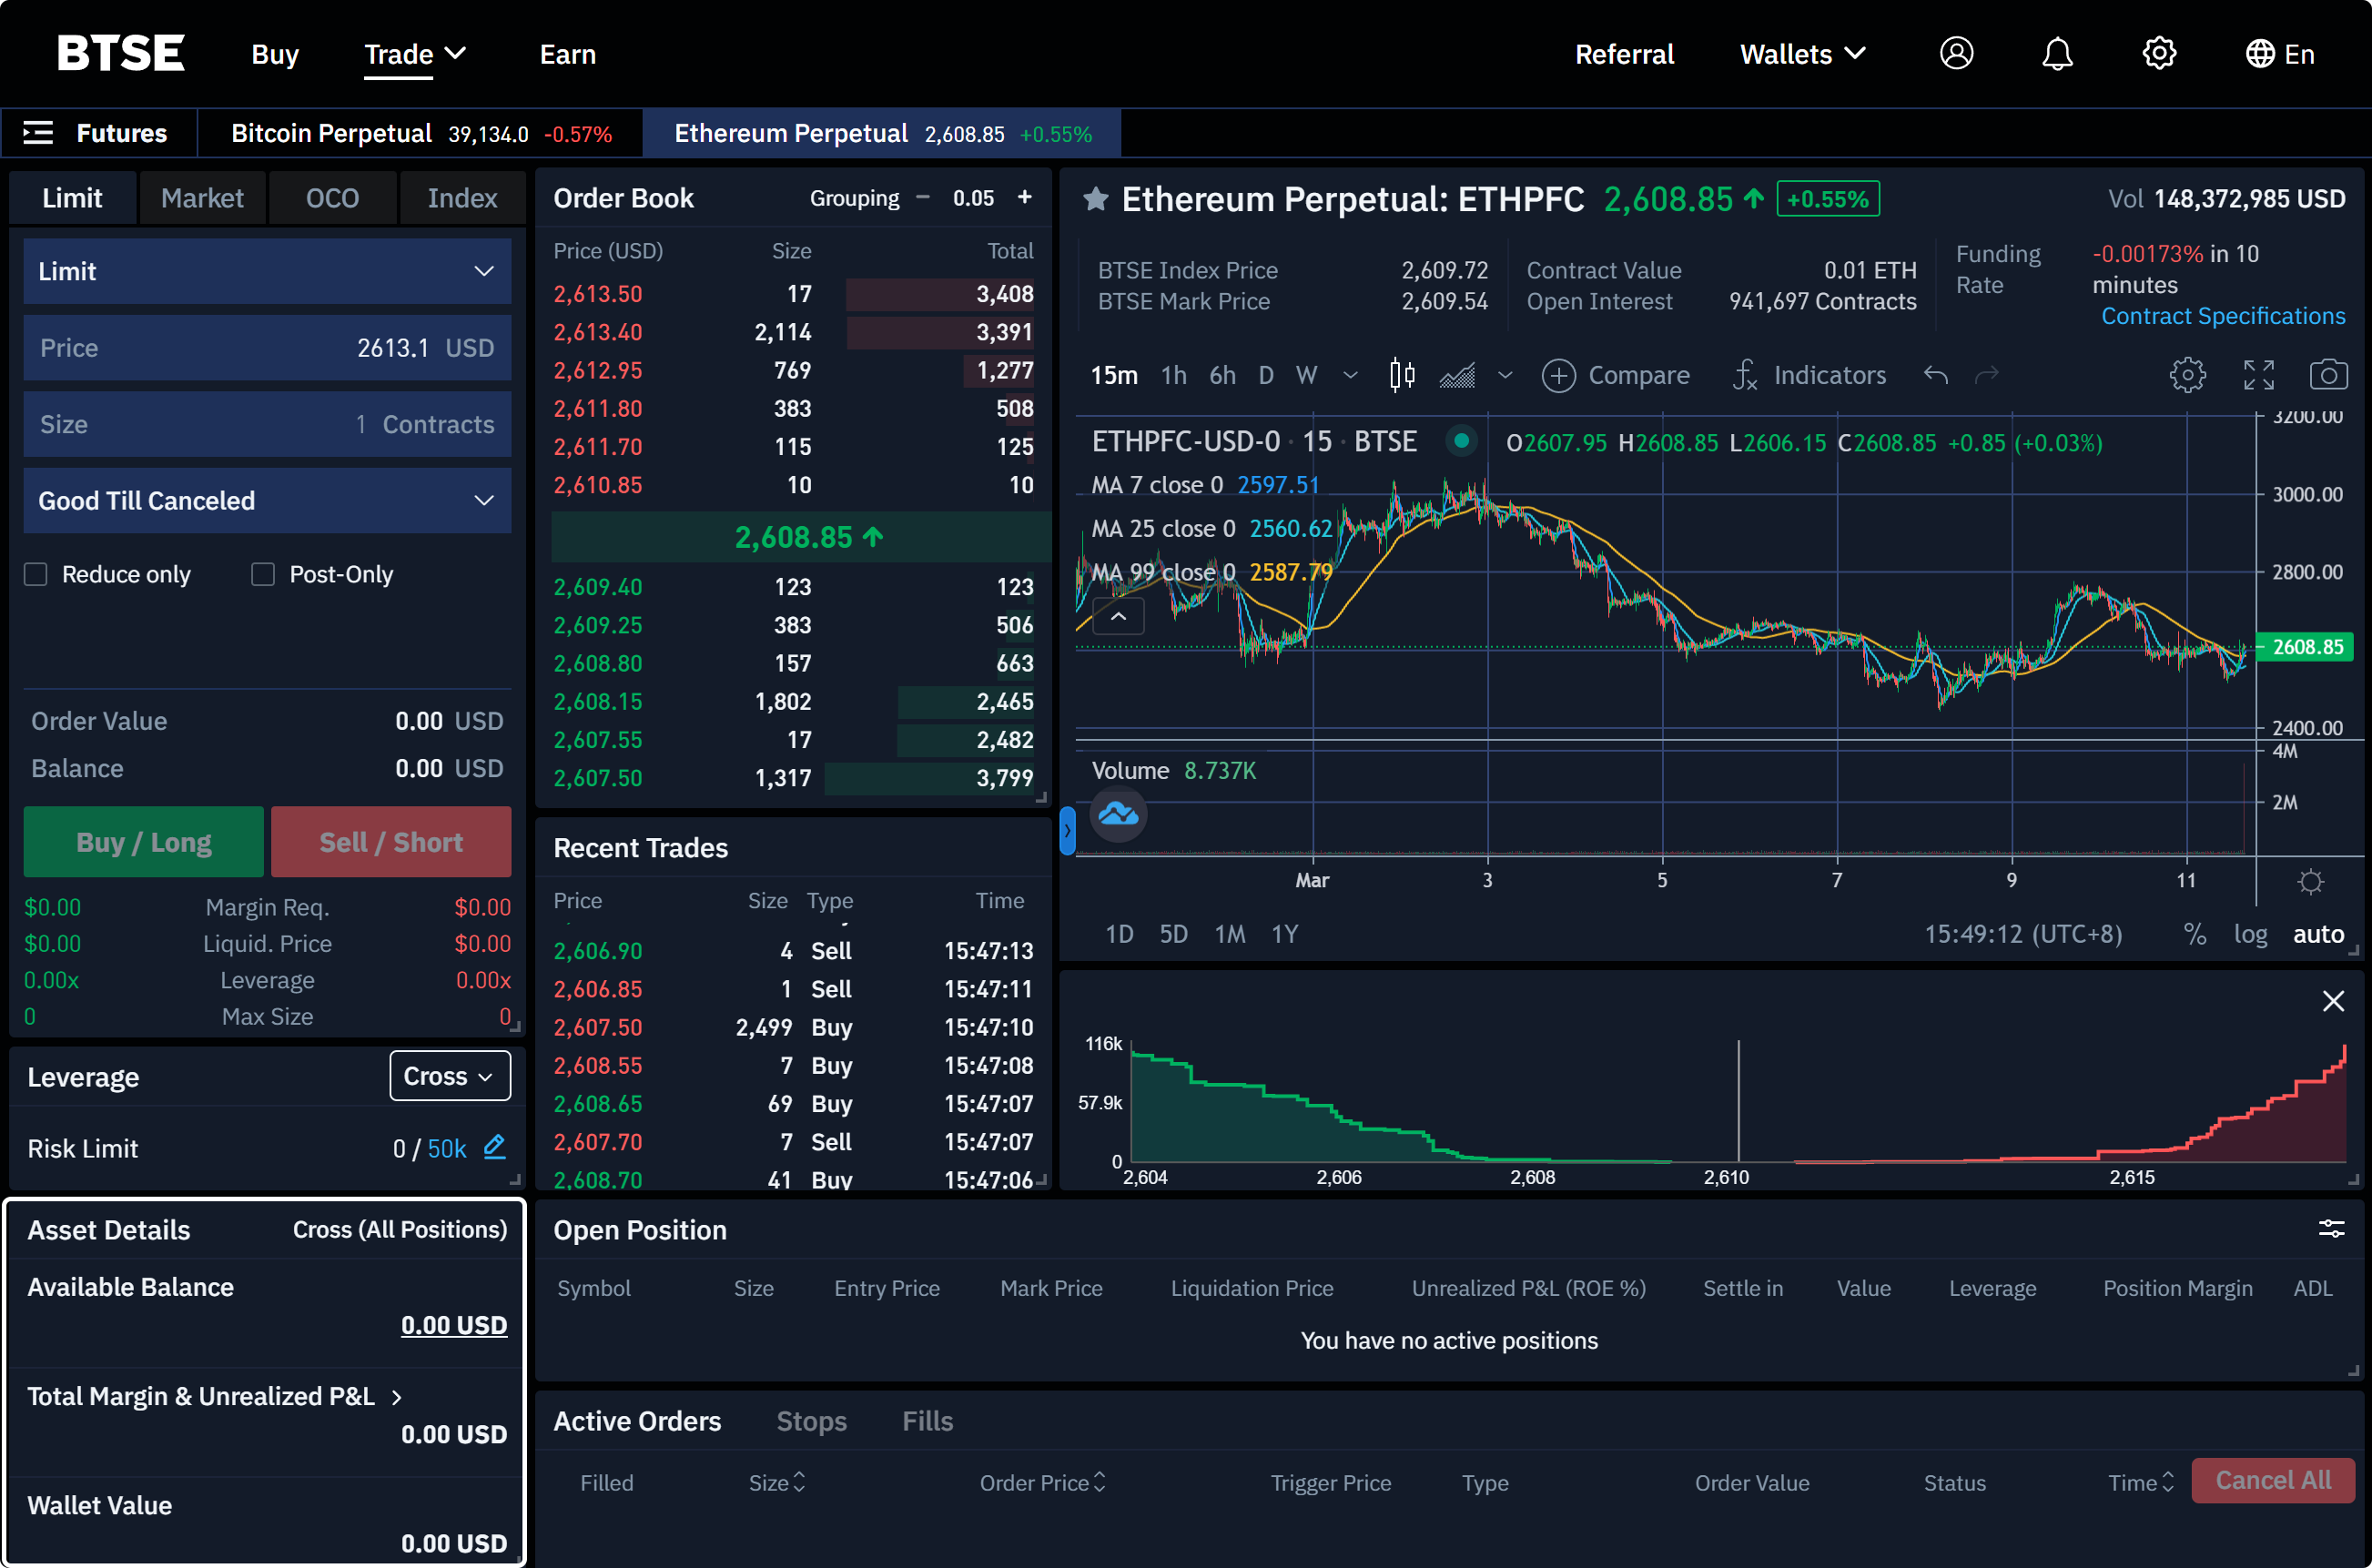Expand chart style options dropdown arrow
The height and width of the screenshot is (1568, 2372).
pos(1504,375)
